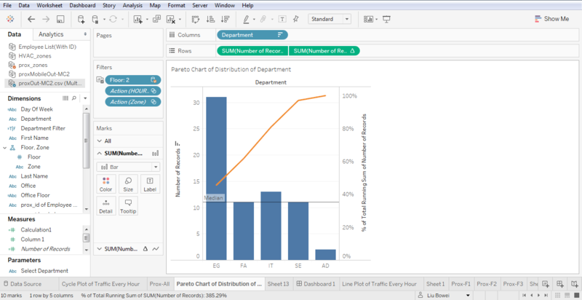Collapse the Floor, Zone hierarchy
The height and width of the screenshot is (300, 582).
(4, 147)
